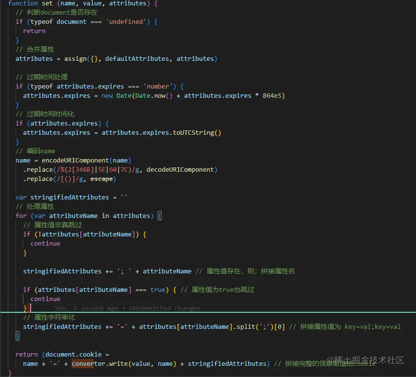This screenshot has height=377, width=416.
Task: Click the highlighted opening brace of the for loop
Action: [x=160, y=215]
